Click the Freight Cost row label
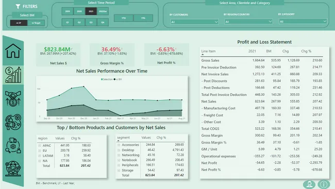The image size is (335, 189). click(212, 115)
